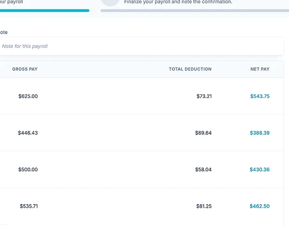This screenshot has height=227, width=289.
Task: Select the $535.71 gross pay amount
Action: (x=29, y=206)
